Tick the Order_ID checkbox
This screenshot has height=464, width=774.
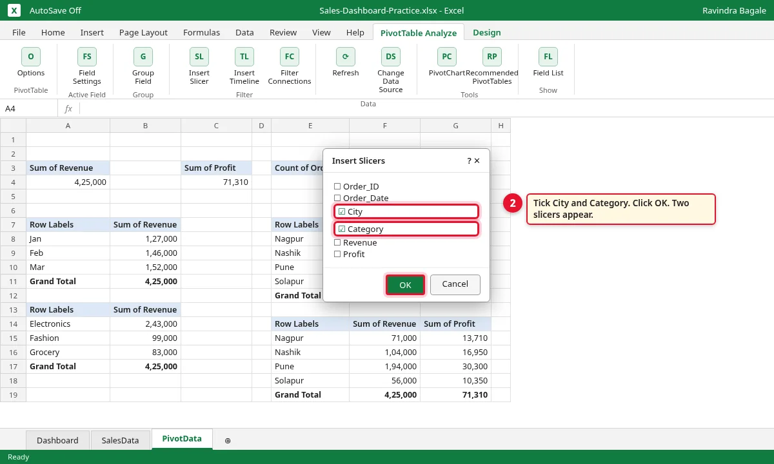coord(337,186)
